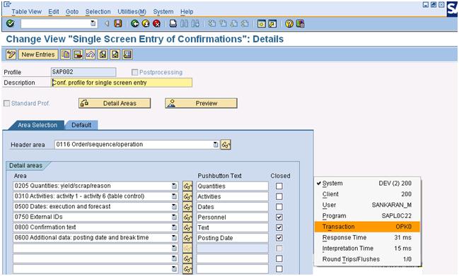Open the Selection menu
Screen dimensions: 459x276
98,12
